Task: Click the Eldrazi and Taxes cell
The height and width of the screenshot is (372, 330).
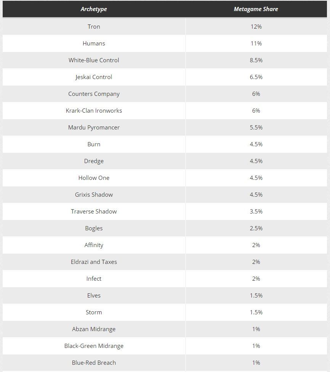Action: (x=94, y=262)
